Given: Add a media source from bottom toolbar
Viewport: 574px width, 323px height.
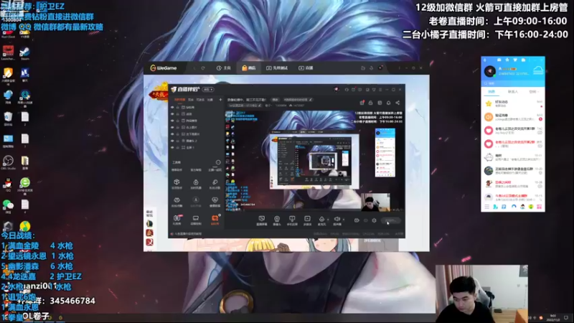Looking at the screenshot, I should point(307,219).
